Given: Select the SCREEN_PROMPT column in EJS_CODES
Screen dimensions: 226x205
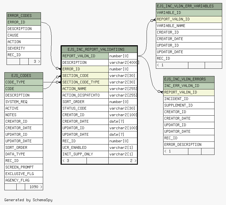Looking at the screenshot, I should pyautogui.click(x=24, y=167).
